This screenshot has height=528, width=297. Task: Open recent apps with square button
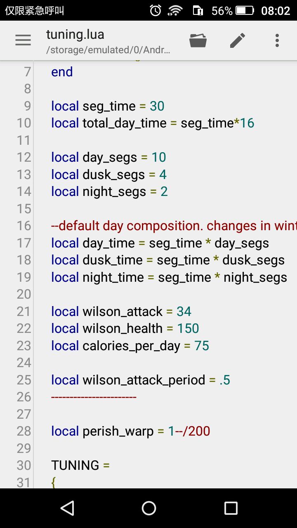231,508
